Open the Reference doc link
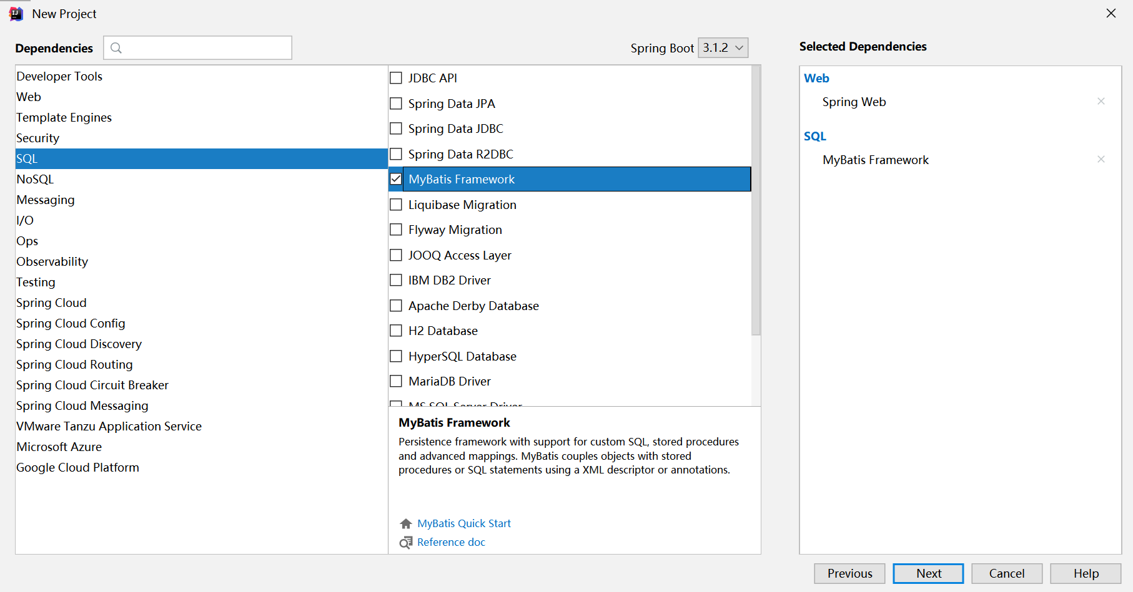The height and width of the screenshot is (592, 1133). tap(451, 542)
